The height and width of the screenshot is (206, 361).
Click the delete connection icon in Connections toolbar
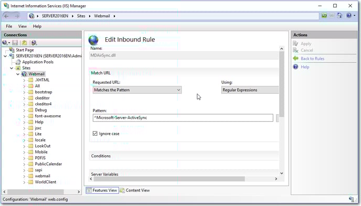[x=34, y=42]
